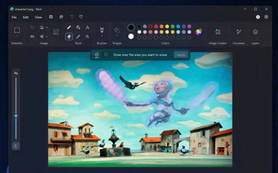This screenshot has width=278, height=173.
Task: Open the Edit menu
Action: [26, 17]
